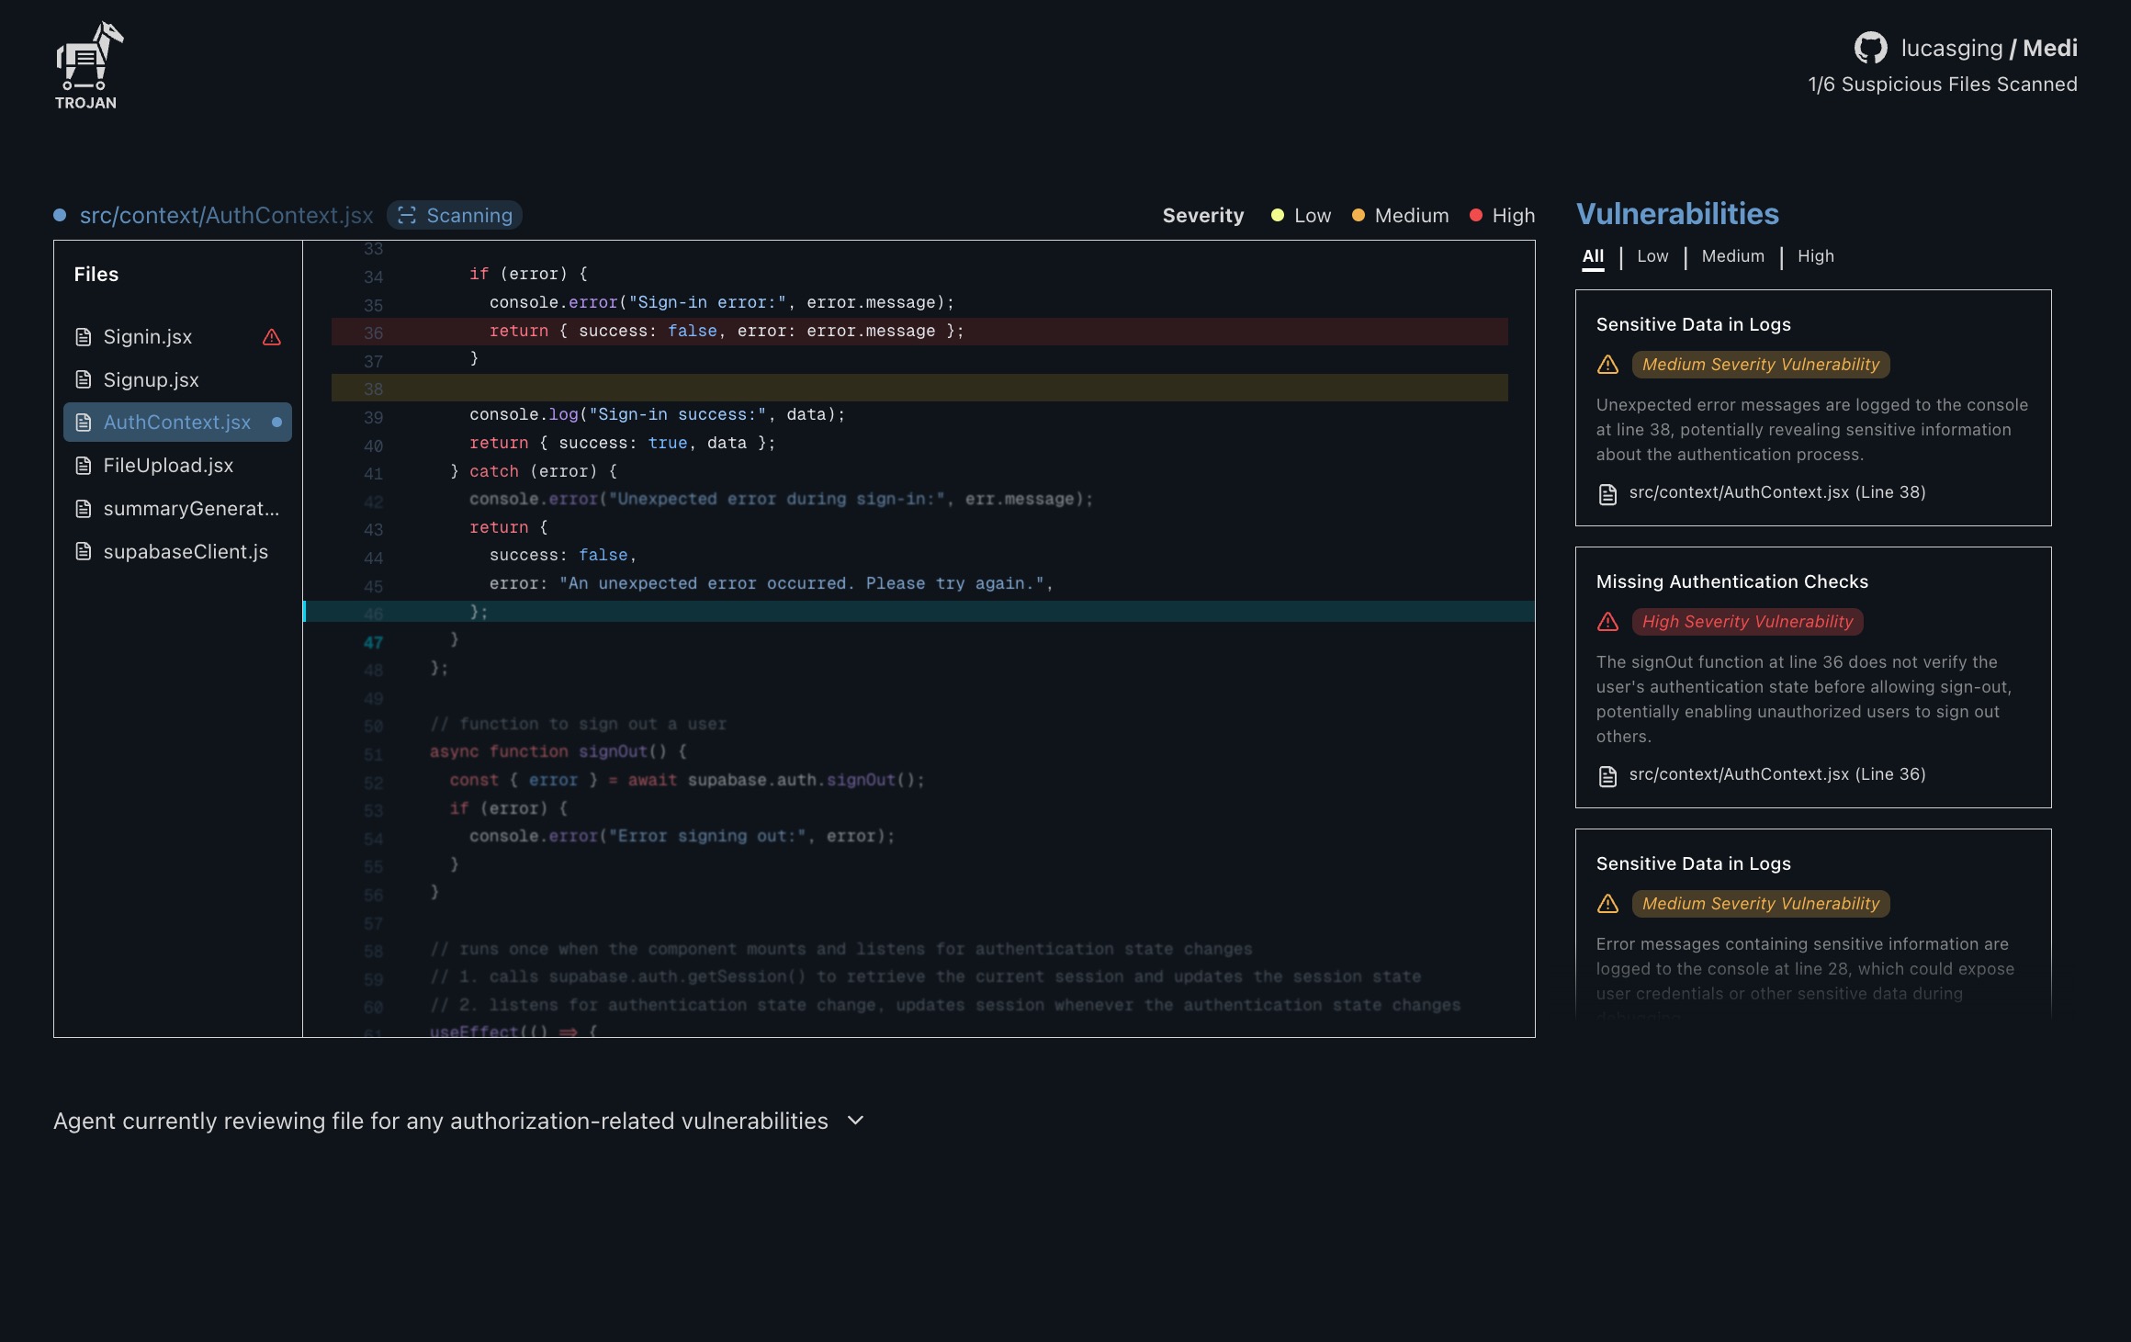The image size is (2131, 1342).
Task: Click lucasging / Medi repository link
Action: (x=1989, y=48)
